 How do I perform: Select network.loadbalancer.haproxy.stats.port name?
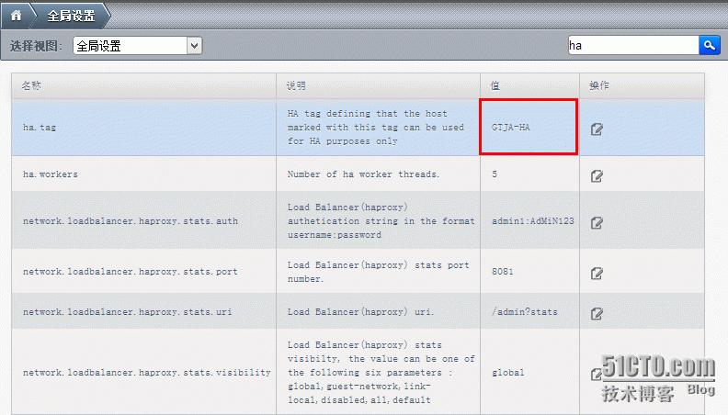pos(131,272)
